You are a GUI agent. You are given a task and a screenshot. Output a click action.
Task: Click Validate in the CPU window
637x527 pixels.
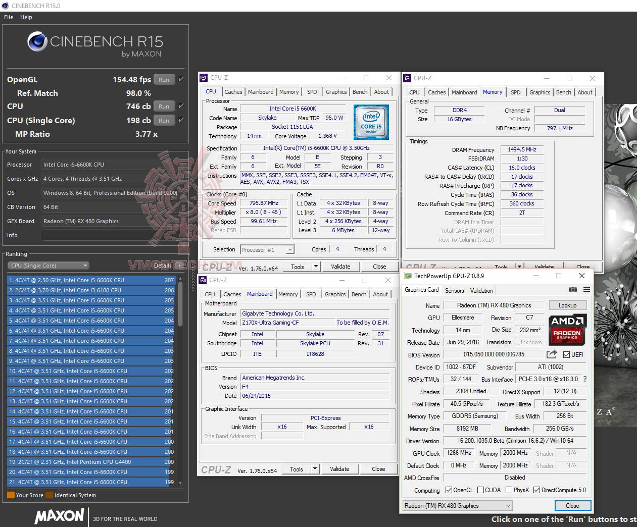click(340, 267)
